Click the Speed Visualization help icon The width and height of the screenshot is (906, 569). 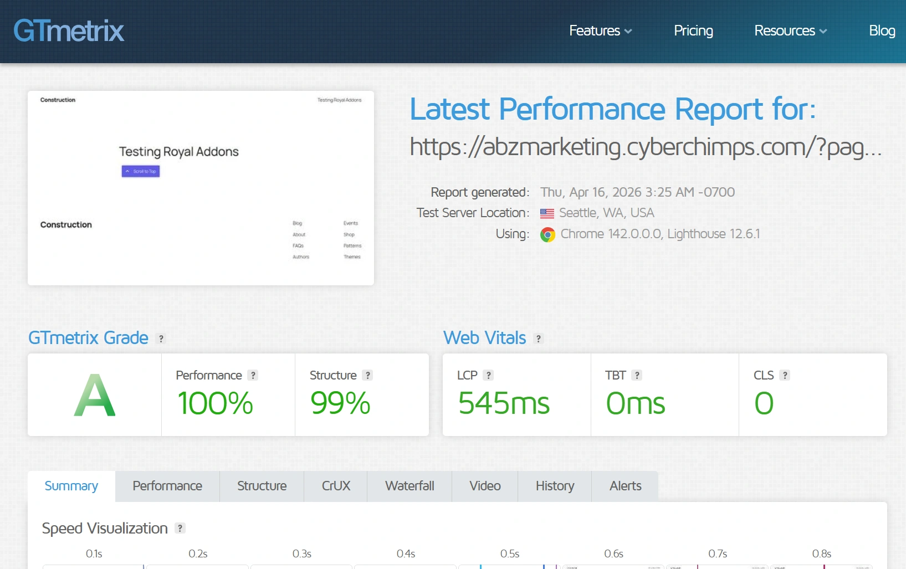tap(180, 528)
